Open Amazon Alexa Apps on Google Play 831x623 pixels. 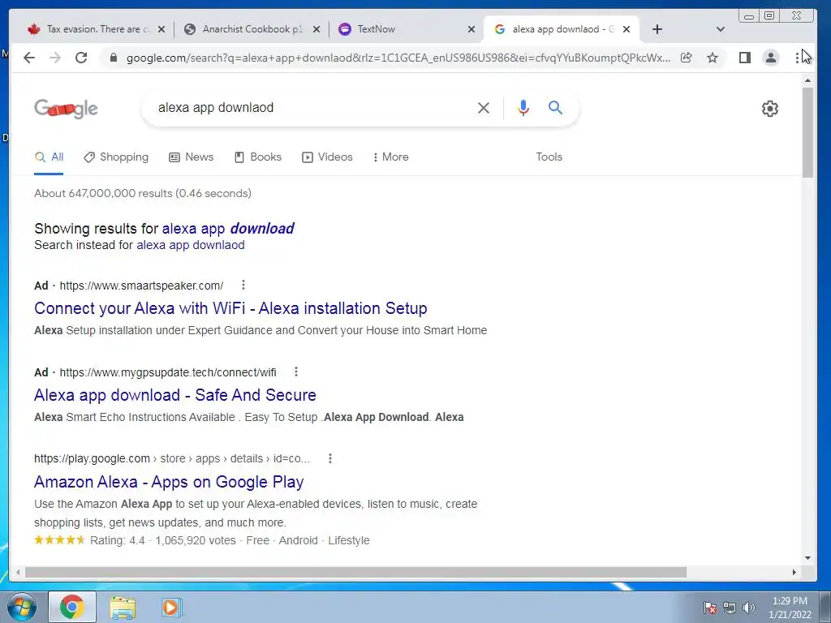(x=169, y=482)
